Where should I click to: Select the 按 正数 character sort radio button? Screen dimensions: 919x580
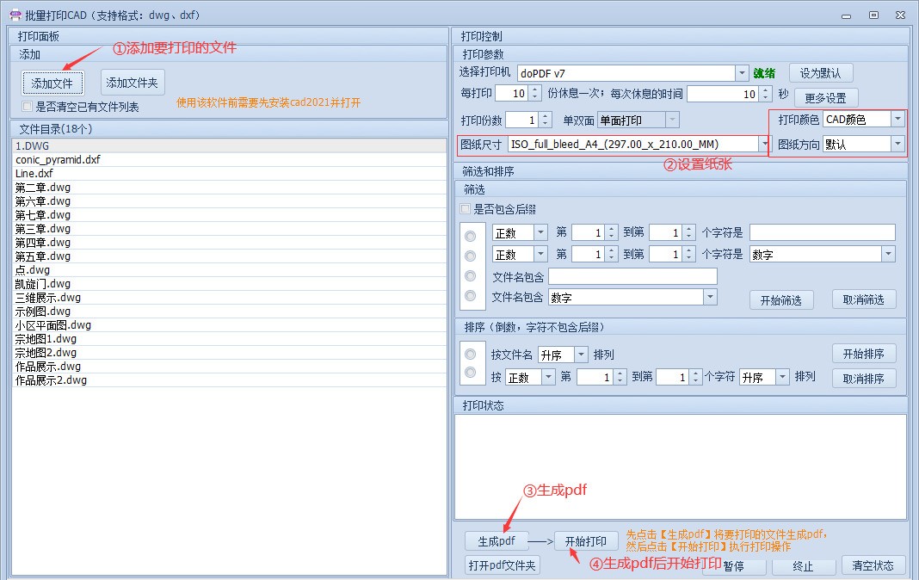tap(470, 373)
